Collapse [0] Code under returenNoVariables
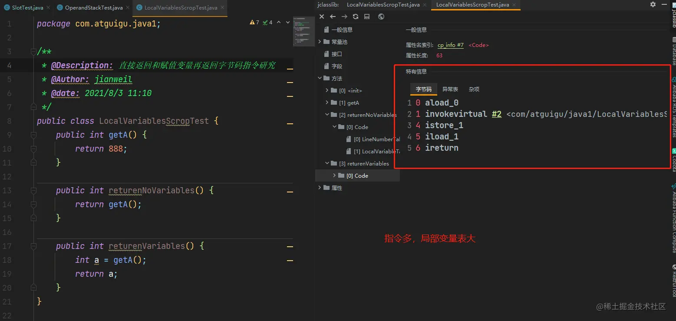This screenshot has width=676, height=321. [335, 127]
